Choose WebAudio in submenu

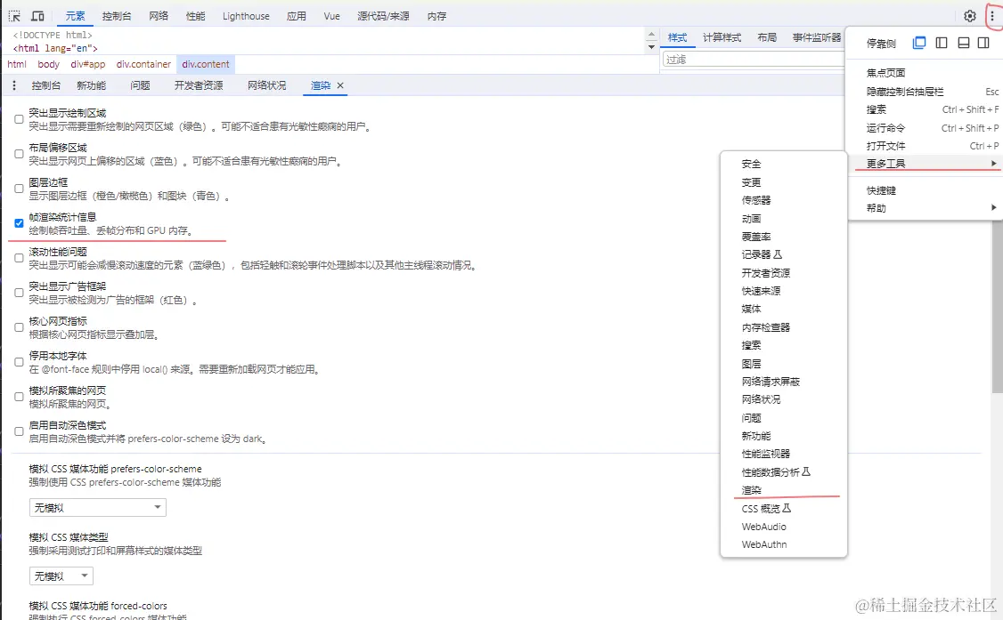point(784,527)
